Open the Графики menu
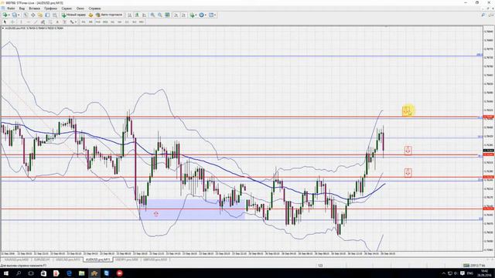The image size is (495, 278). 50,8
